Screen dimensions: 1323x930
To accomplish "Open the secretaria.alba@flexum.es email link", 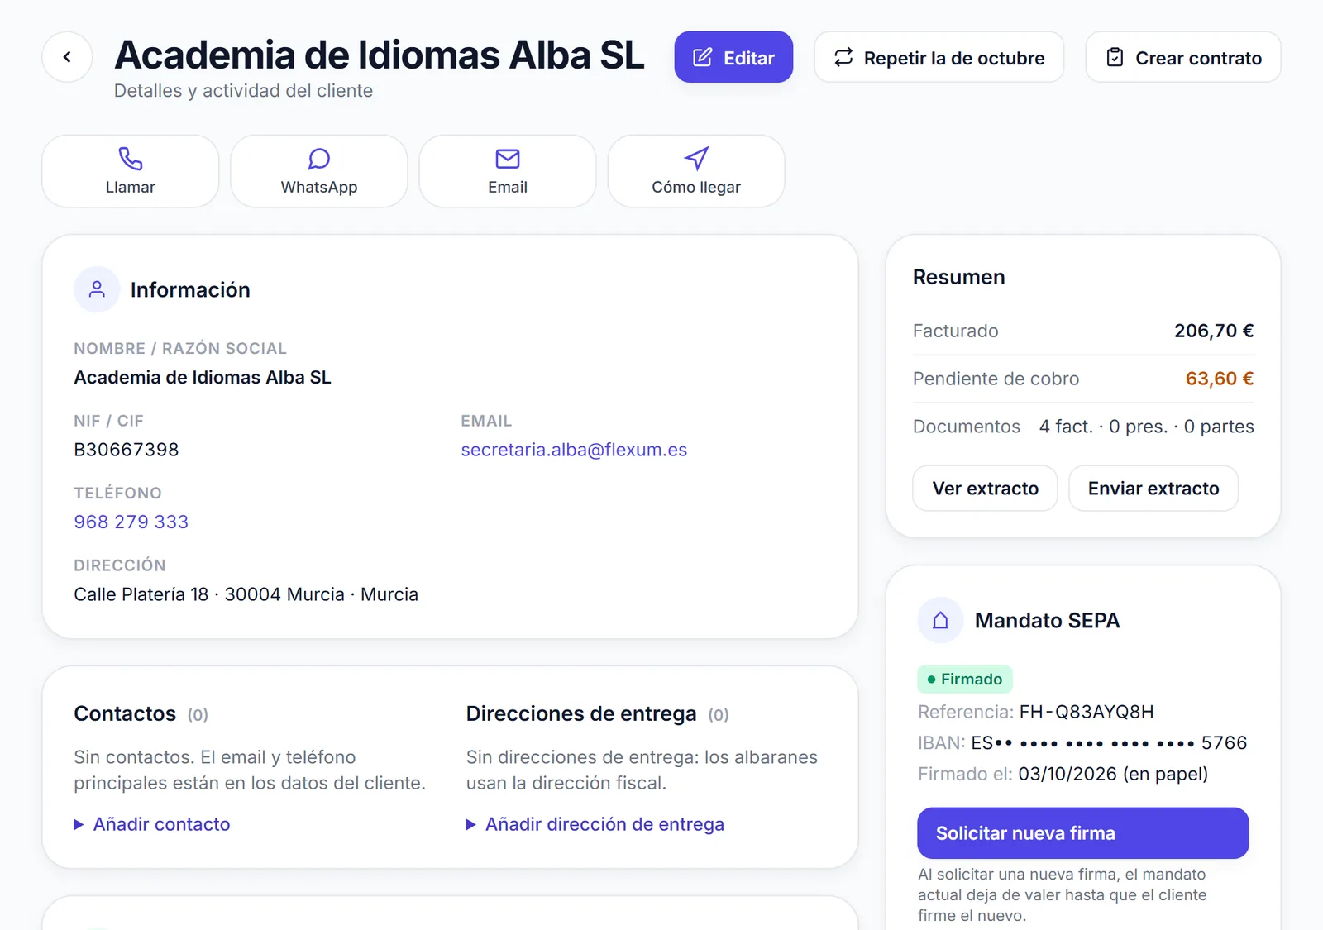I will (574, 450).
